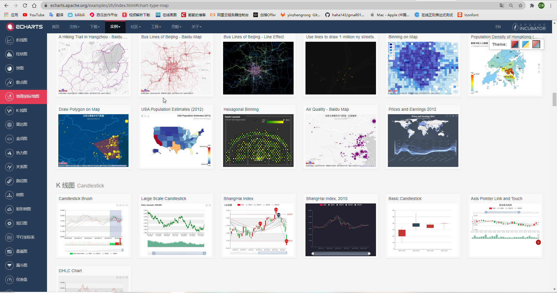Image resolution: width=557 pixels, height=293 pixels.
Task: Open the Candlestick Brush example
Action: point(93,227)
